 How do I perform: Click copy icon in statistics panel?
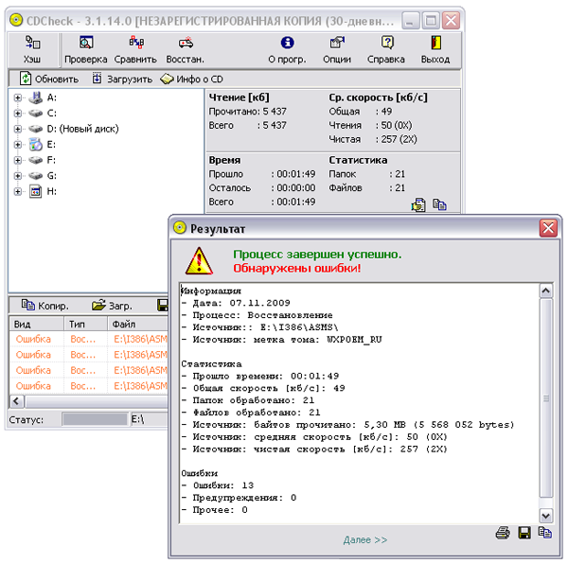click(x=440, y=205)
